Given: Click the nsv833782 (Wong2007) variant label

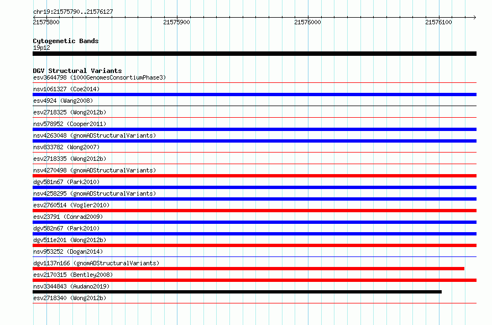Looking at the screenshot, I should click(66, 147).
